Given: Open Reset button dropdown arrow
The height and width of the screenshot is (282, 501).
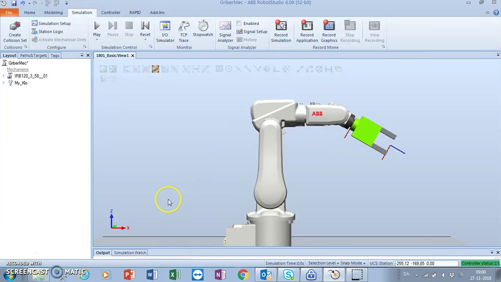Looking at the screenshot, I should 145,40.
